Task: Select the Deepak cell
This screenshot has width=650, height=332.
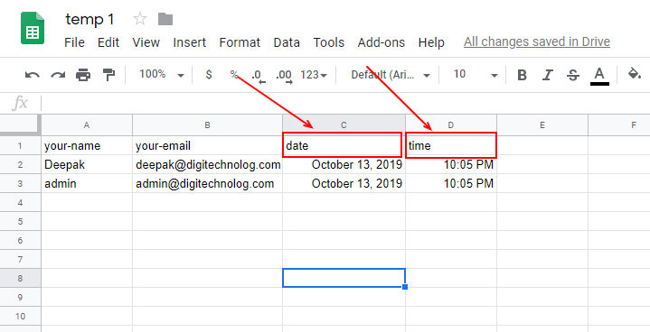Action: click(87, 164)
